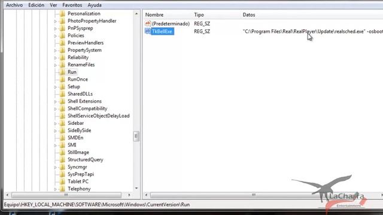Click tree pane horizontal scroll left arrow
This screenshot has height=215, width=383.
(7, 195)
